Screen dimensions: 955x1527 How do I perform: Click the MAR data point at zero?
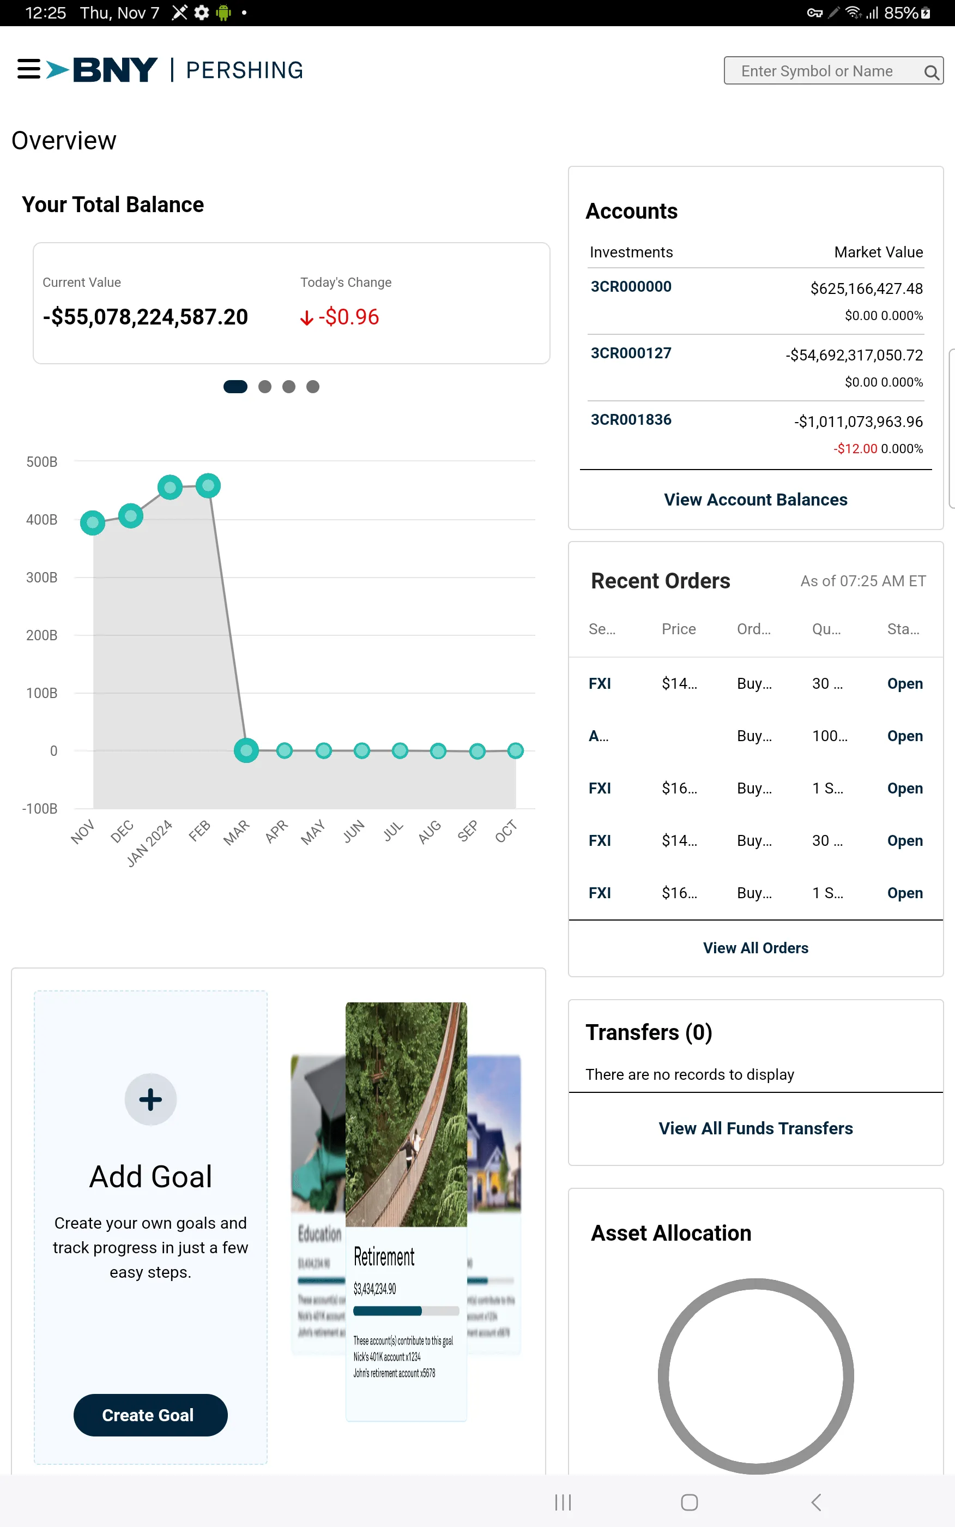(x=246, y=750)
